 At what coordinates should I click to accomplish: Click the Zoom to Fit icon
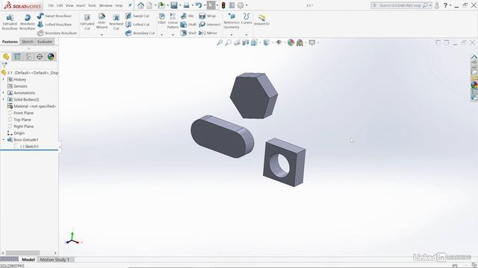[220, 42]
